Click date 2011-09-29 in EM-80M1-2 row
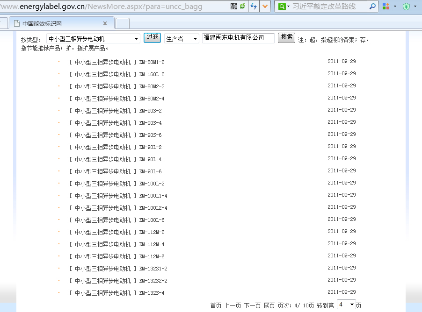Image resolution: width=422 pixels, height=312 pixels. 342,61
